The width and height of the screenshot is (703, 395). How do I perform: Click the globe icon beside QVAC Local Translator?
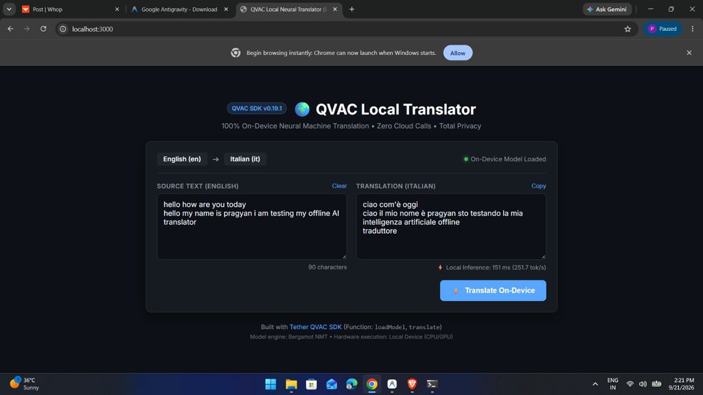coord(302,109)
